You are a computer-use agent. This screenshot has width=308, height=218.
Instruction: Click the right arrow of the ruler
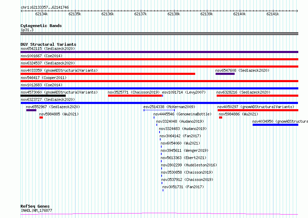coord(297,11)
